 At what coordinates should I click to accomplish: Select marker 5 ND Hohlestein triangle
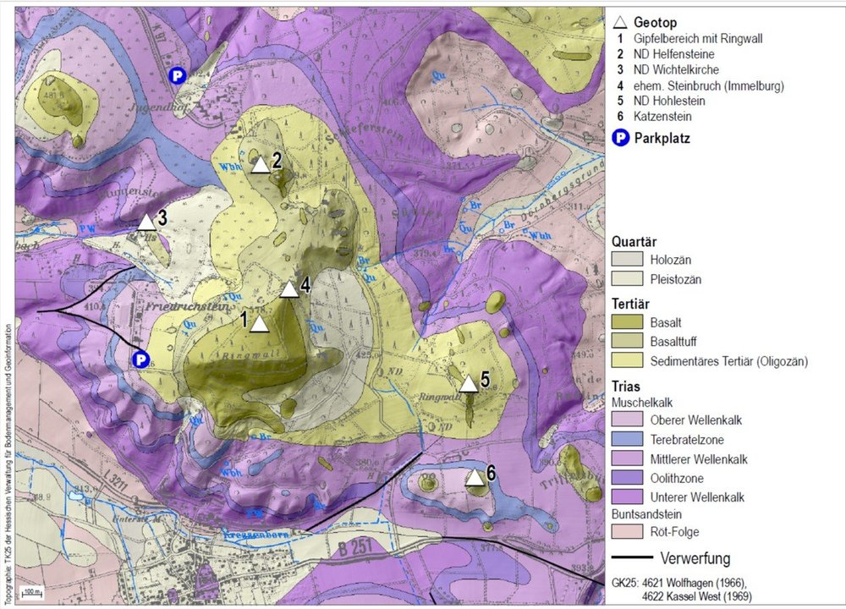coord(468,383)
